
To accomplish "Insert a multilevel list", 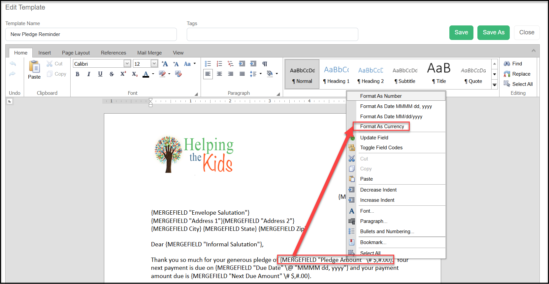I will 231,64.
